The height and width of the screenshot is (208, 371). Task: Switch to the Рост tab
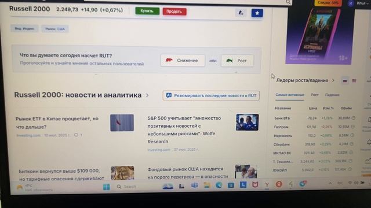coord(315,95)
